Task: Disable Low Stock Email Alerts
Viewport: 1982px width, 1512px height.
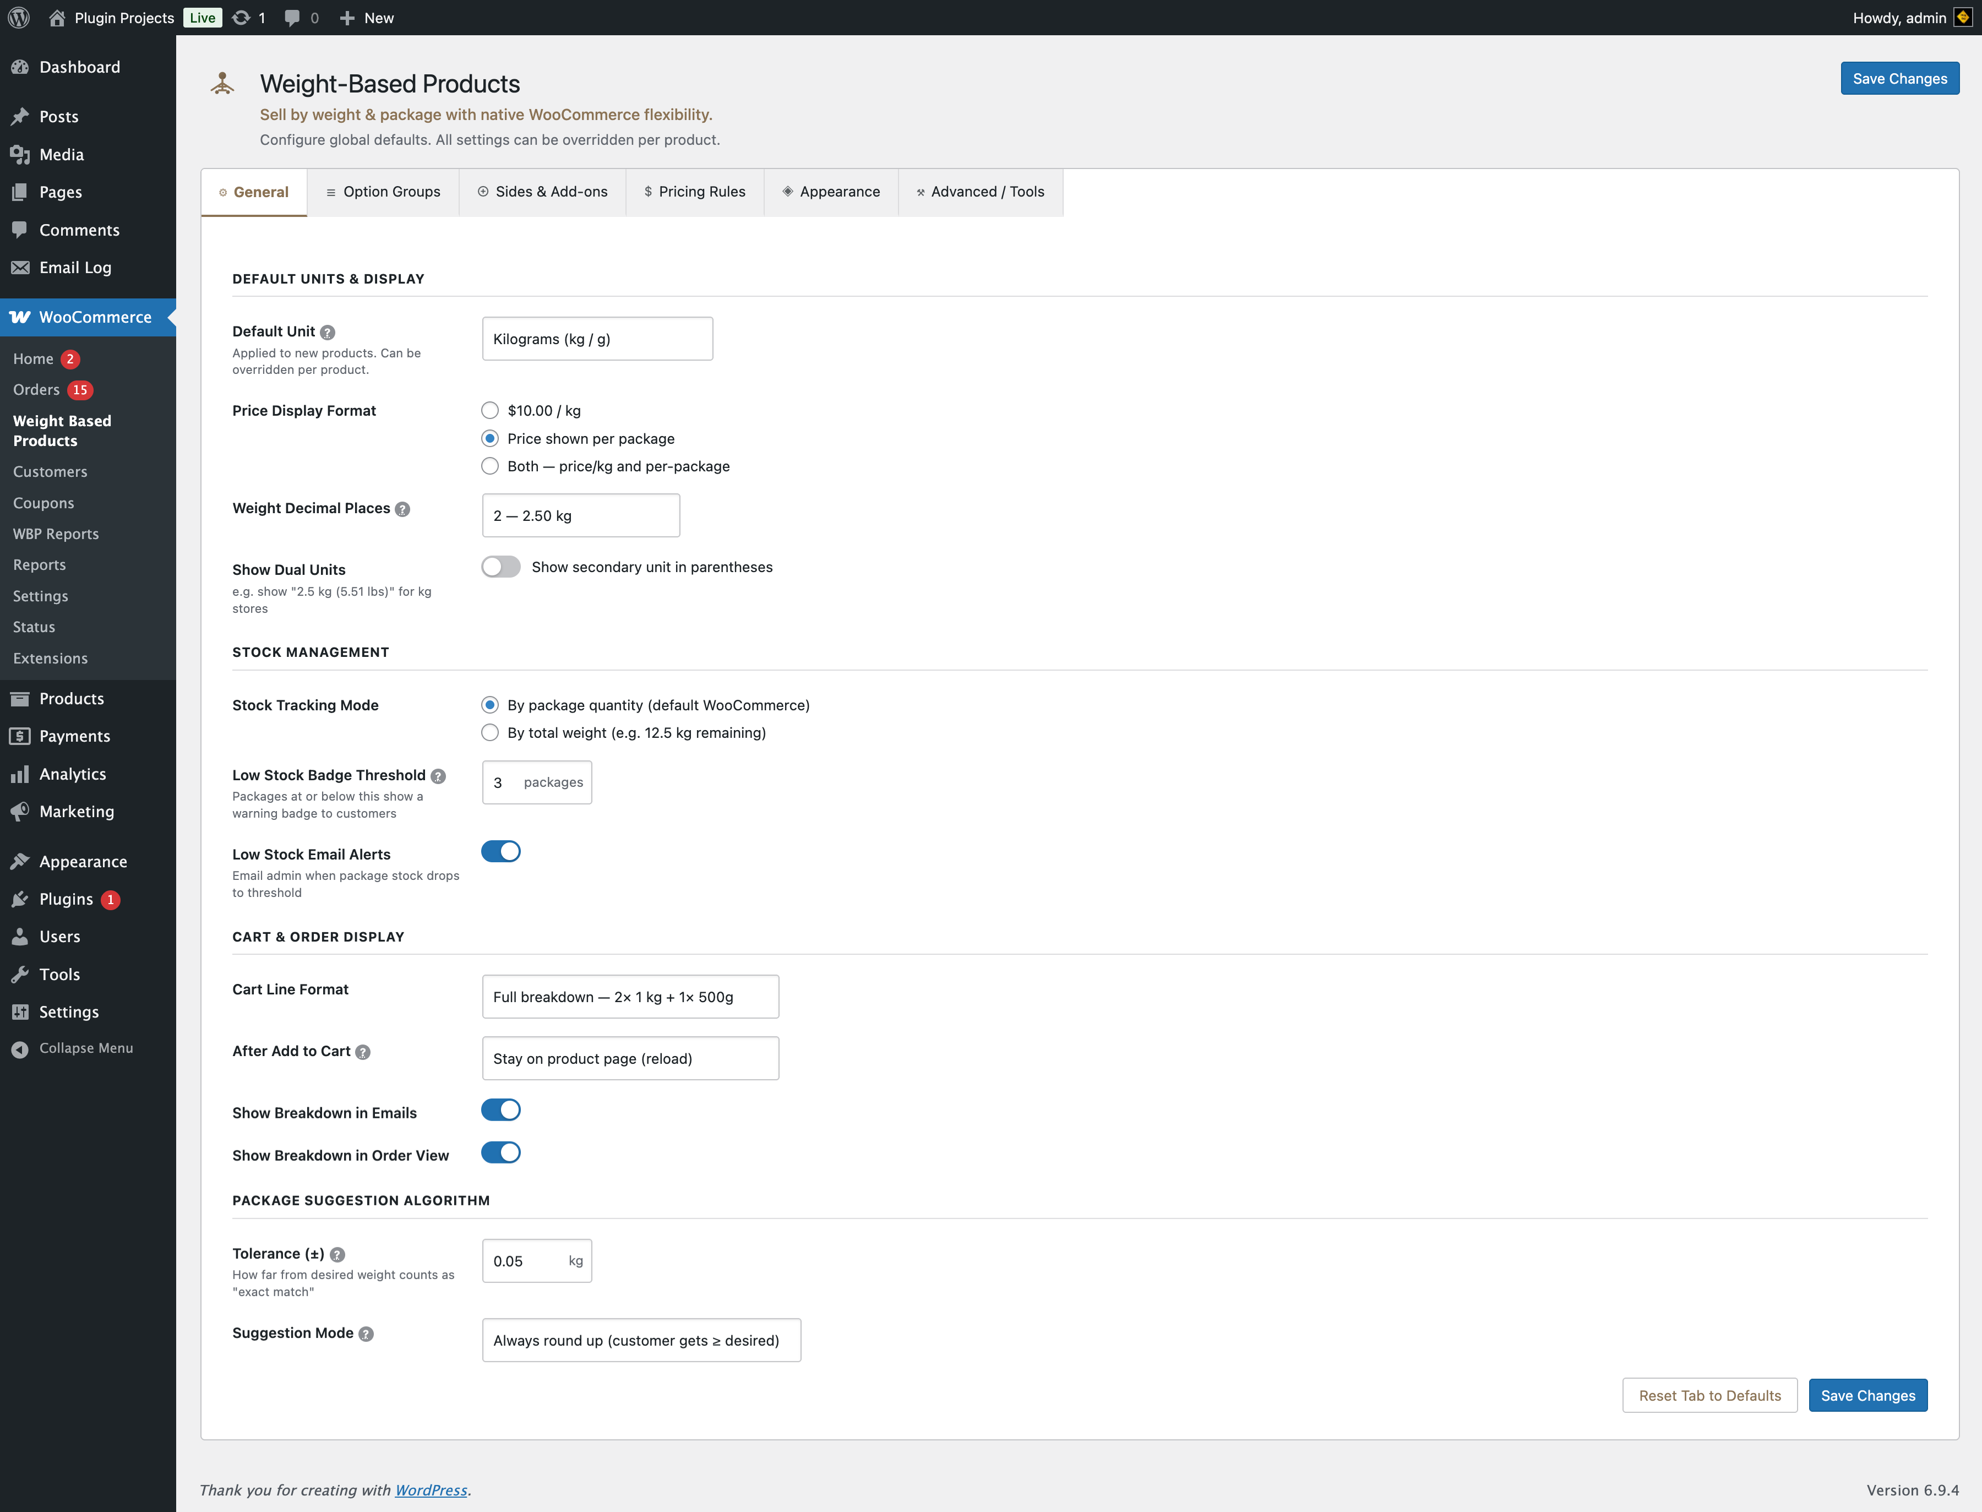Action: click(x=501, y=851)
